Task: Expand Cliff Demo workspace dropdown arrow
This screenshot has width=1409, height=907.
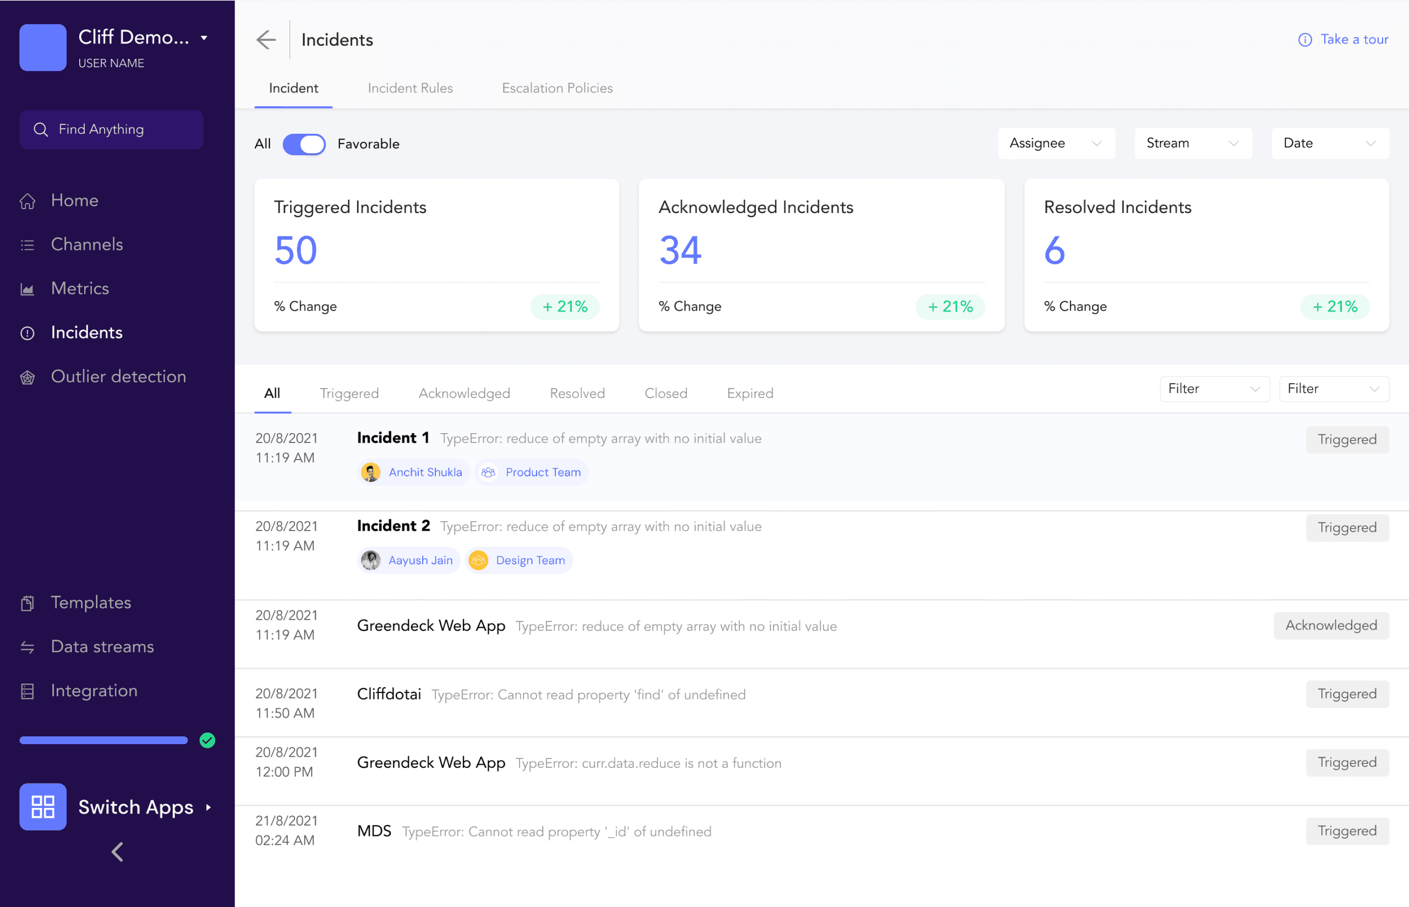Action: [204, 37]
